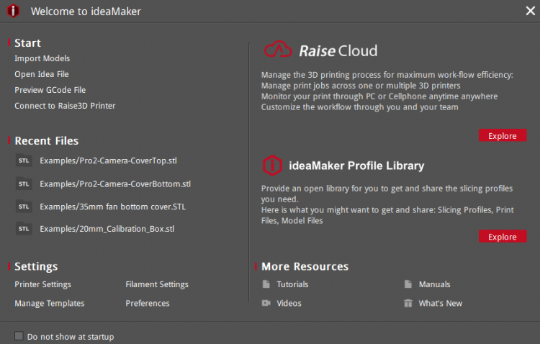Click Explore button under Profile Library

point(503,236)
